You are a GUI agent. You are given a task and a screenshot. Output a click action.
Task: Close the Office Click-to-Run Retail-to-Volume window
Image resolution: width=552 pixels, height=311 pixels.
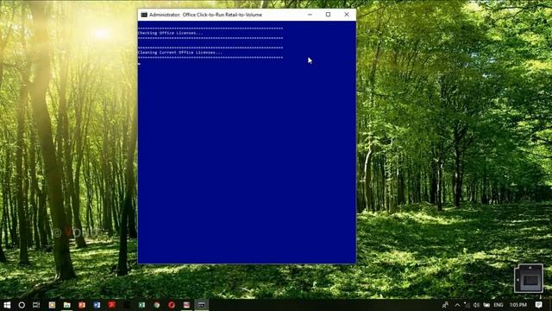pyautogui.click(x=347, y=15)
